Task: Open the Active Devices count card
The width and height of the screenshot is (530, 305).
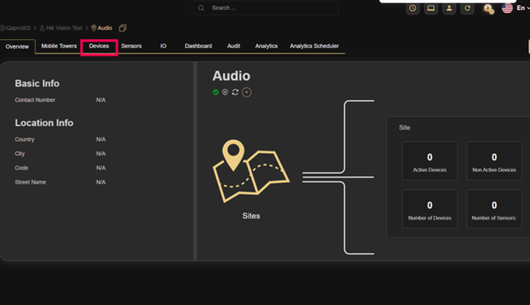Action: [x=429, y=161]
